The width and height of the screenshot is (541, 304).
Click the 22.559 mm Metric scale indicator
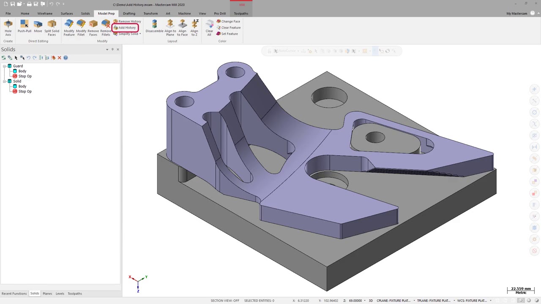521,290
